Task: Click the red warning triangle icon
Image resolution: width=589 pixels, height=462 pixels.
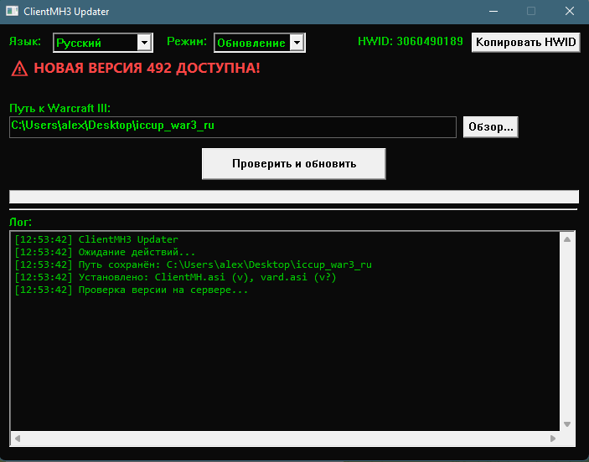Action: point(19,69)
